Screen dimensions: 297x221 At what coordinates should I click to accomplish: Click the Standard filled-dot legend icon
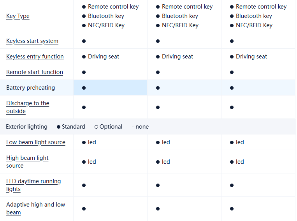point(58,127)
